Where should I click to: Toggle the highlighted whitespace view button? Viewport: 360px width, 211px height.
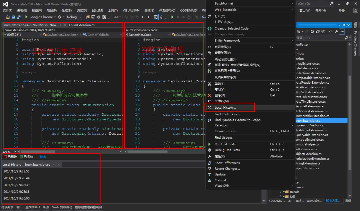(156, 17)
